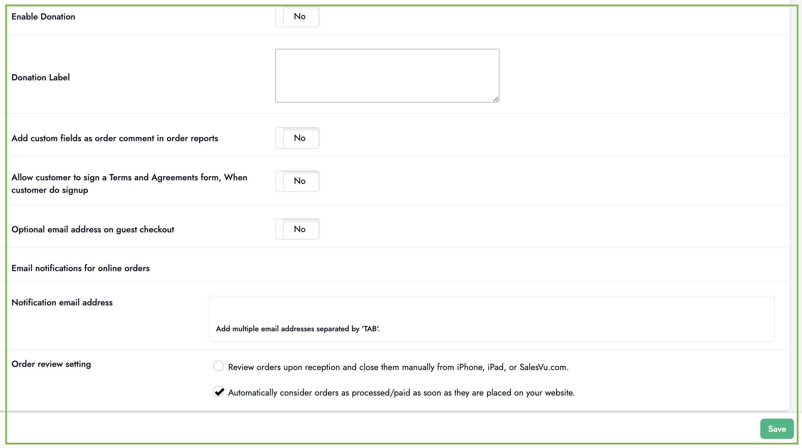Viewport: 802px width, 448px height.
Task: Click the 'Order review setting' label
Action: (x=51, y=364)
